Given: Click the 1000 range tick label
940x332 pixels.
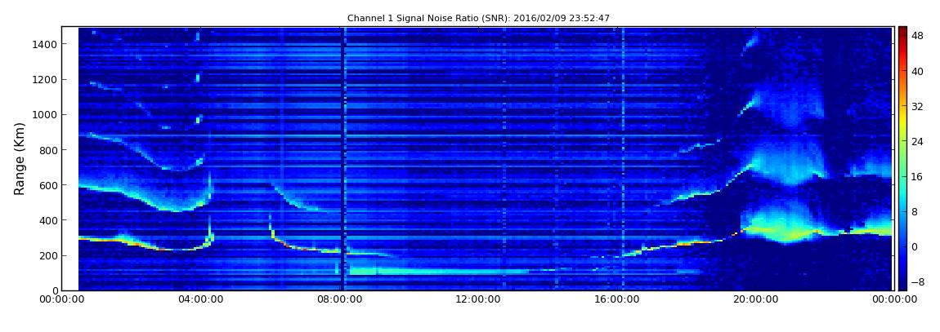Looking at the screenshot, I should [46, 115].
